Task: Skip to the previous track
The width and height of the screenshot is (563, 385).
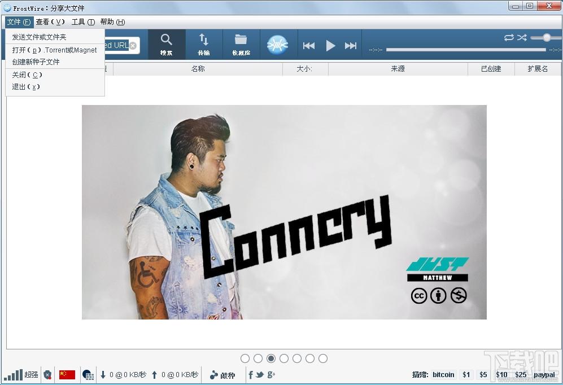Action: click(x=309, y=46)
